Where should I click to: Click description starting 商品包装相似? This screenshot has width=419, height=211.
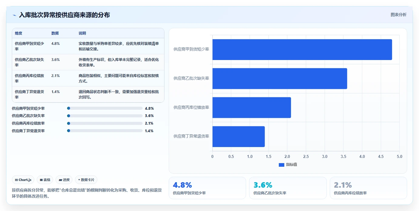[119, 78]
